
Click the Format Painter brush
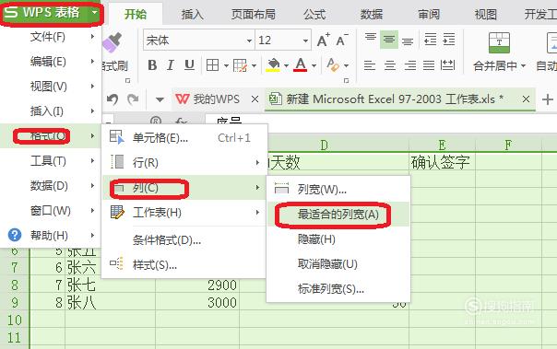point(113,42)
